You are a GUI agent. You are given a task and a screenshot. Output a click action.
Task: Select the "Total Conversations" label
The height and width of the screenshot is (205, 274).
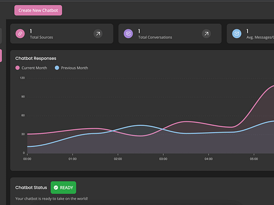point(155,38)
